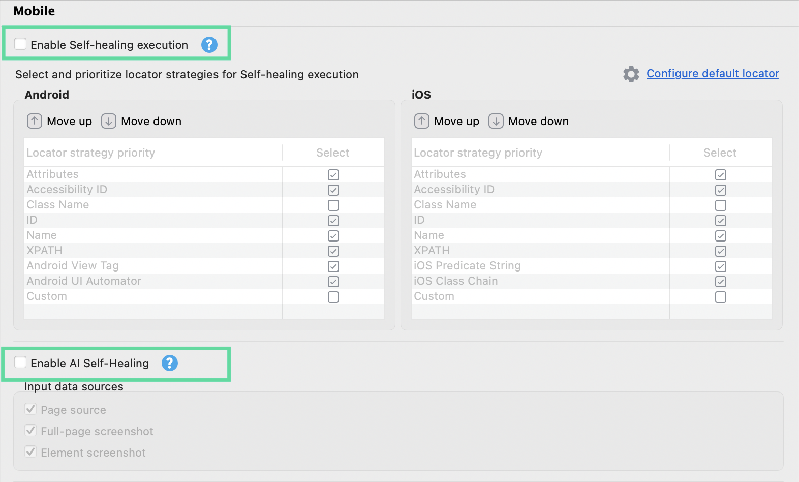
Task: Toggle Full-page screenshot input source
Action: (31, 431)
